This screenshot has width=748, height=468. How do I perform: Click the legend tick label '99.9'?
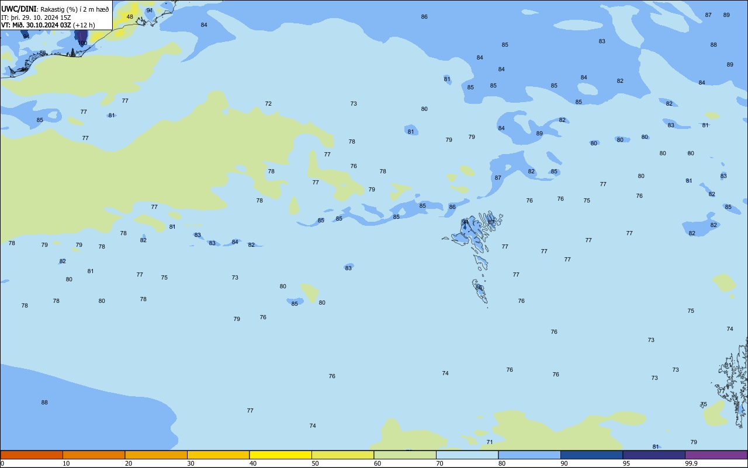[690, 463]
